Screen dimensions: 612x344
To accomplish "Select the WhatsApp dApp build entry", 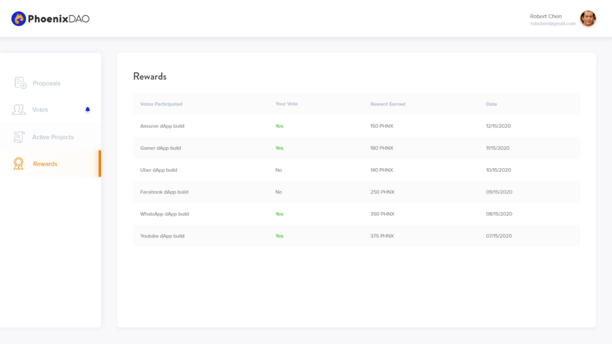I will (356, 214).
